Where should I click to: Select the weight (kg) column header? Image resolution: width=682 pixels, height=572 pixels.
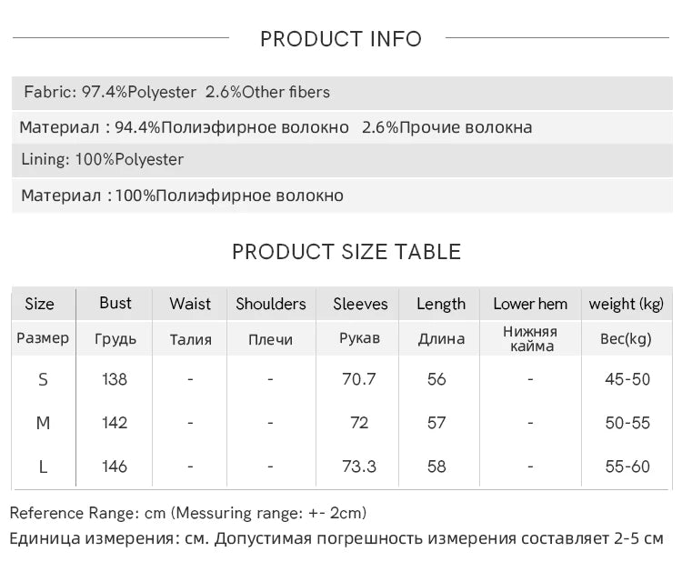(x=627, y=304)
